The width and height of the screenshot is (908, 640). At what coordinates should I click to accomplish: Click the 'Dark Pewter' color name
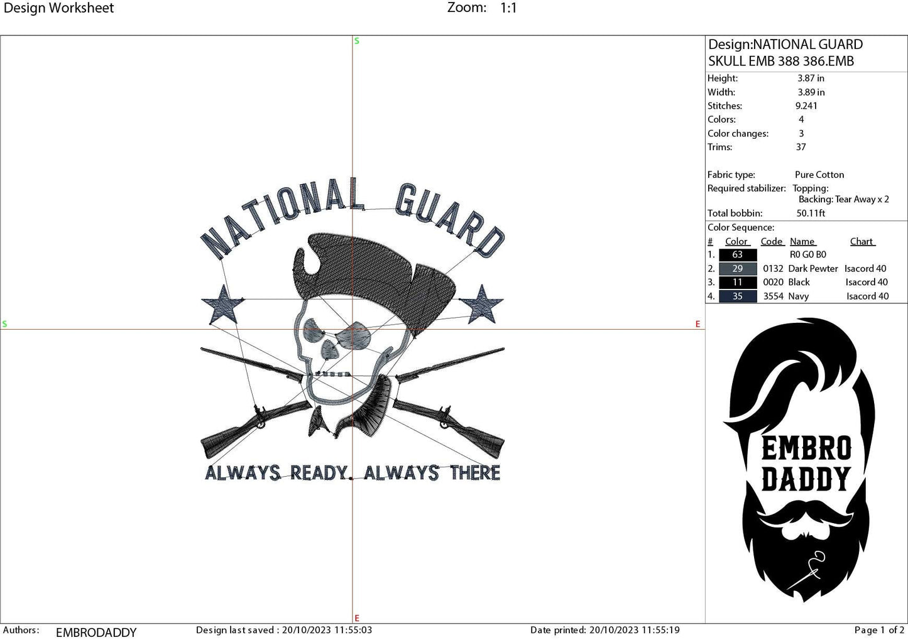coord(813,269)
